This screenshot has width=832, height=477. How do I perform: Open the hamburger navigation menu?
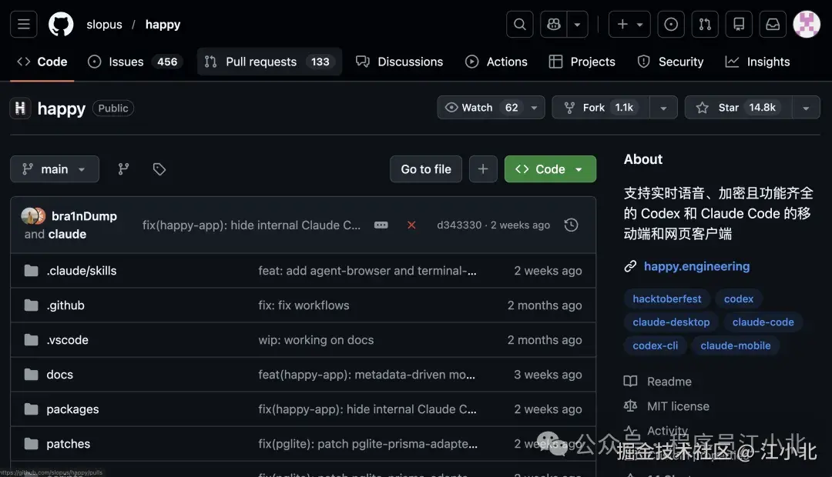coord(23,25)
